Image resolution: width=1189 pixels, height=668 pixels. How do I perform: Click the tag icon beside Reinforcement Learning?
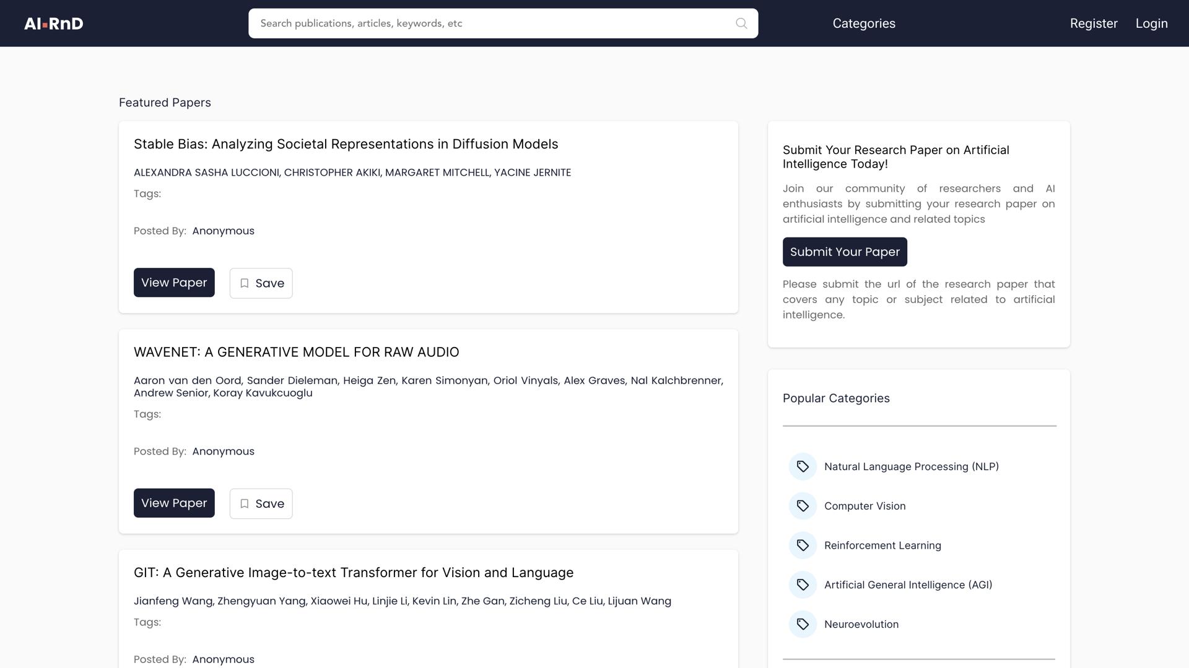803,546
